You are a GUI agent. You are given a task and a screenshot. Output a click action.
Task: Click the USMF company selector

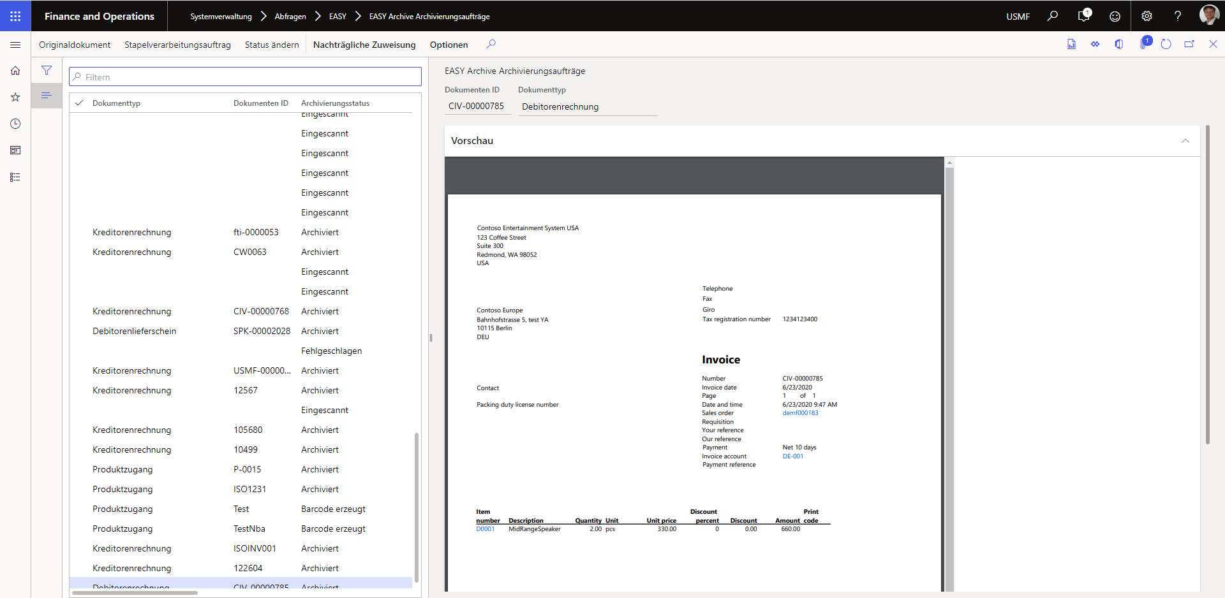[x=1018, y=17]
